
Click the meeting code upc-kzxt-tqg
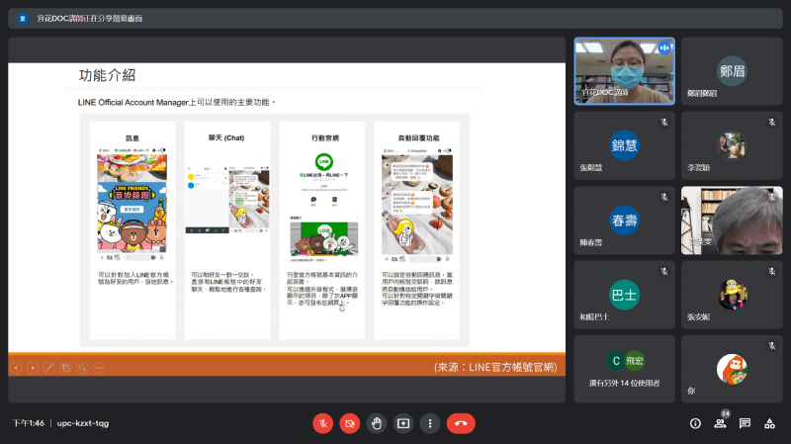[x=83, y=423]
